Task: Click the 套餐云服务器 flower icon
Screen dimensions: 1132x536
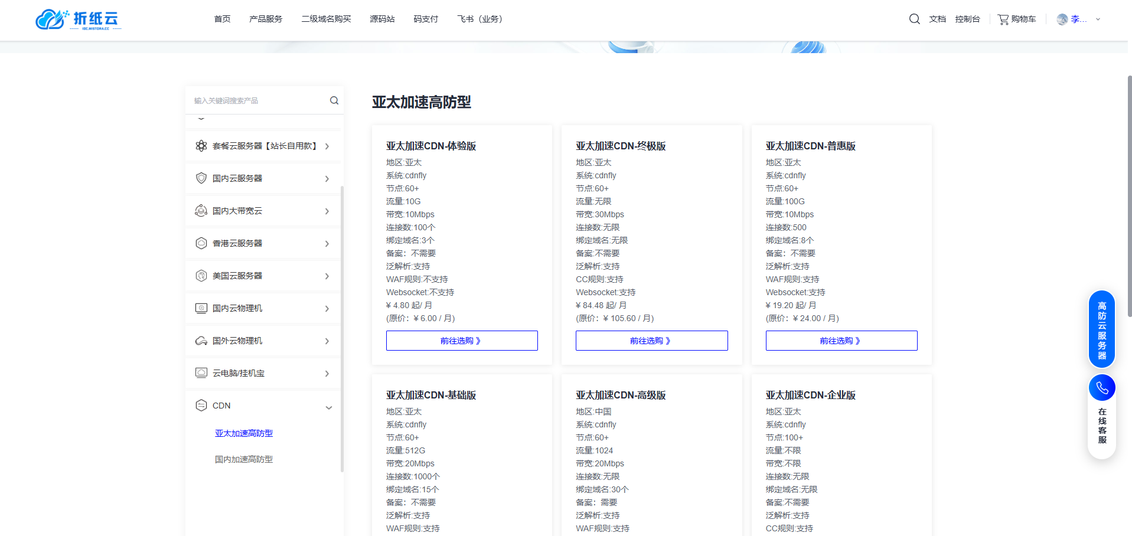Action: tap(201, 146)
